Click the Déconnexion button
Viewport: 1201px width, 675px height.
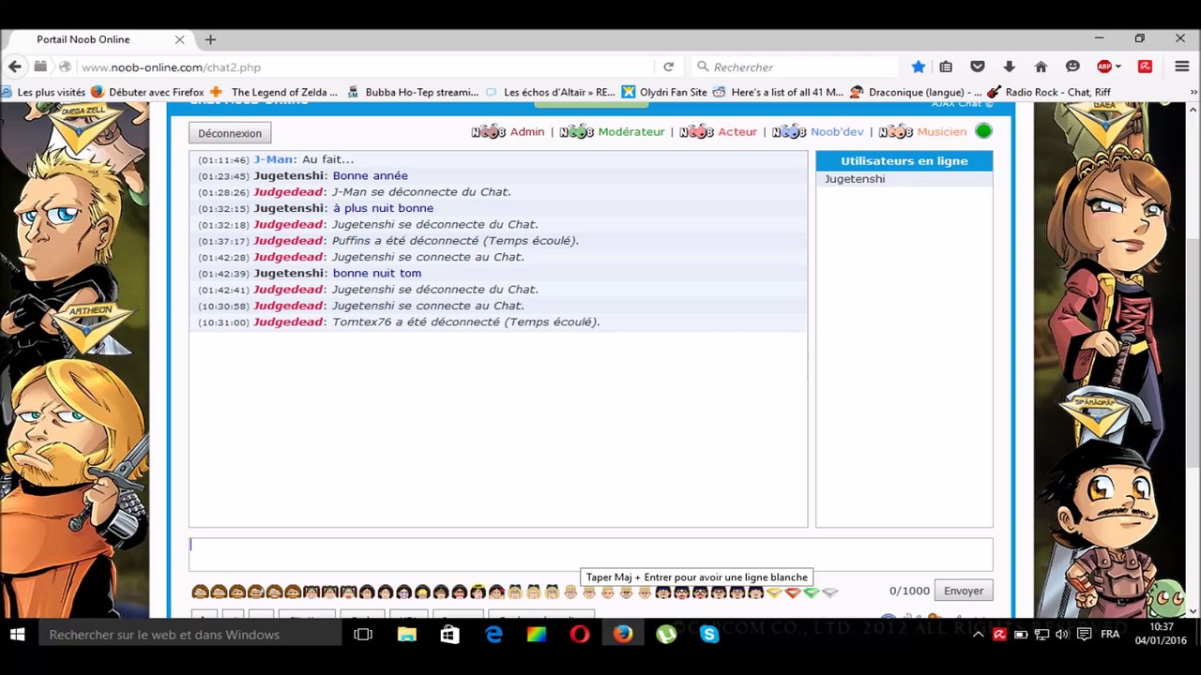pyautogui.click(x=230, y=133)
